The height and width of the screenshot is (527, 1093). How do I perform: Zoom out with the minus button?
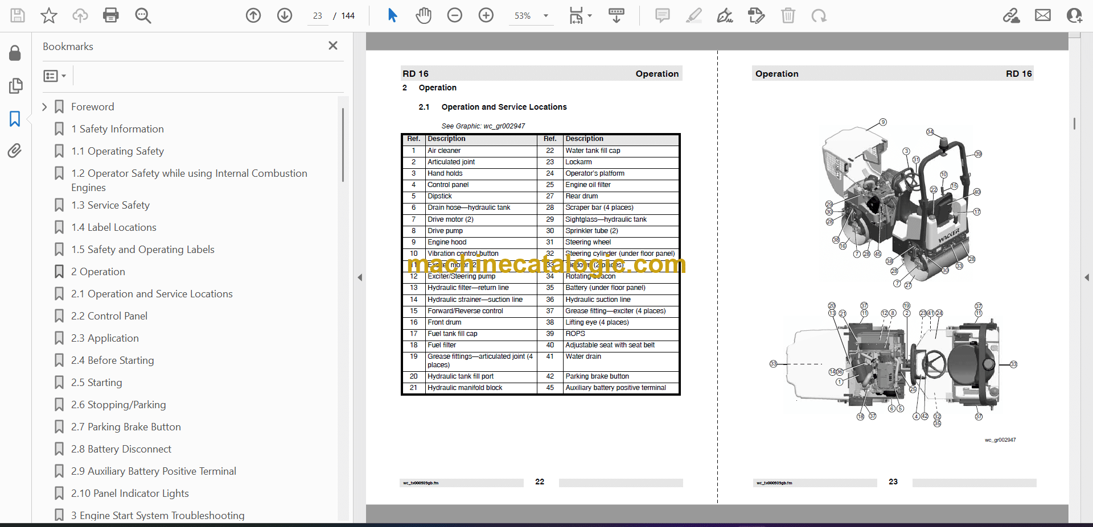455,15
